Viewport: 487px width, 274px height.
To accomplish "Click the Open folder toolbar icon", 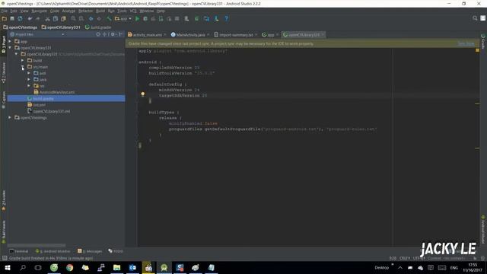I will coord(4,18).
